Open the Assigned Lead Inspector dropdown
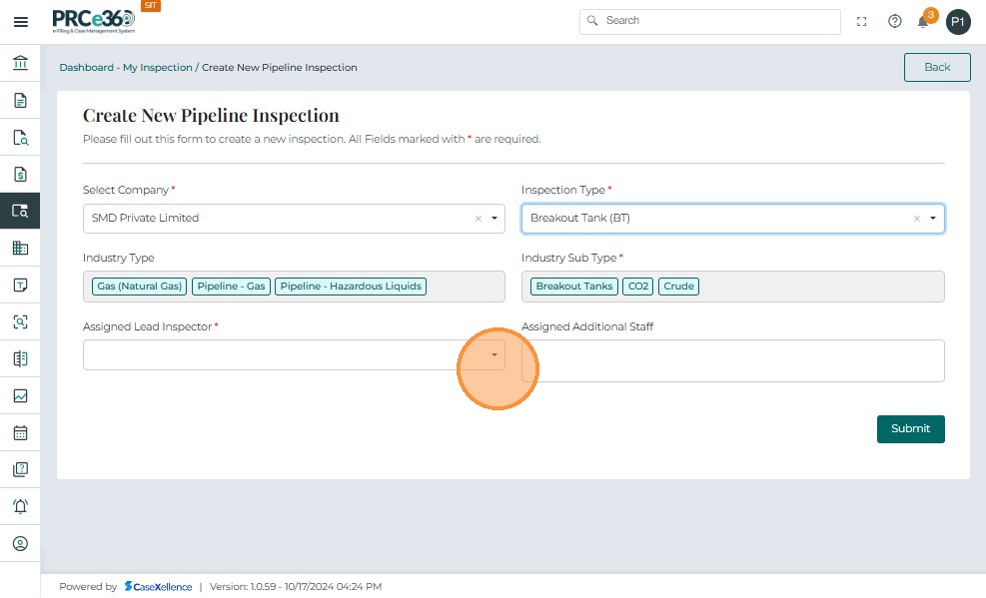The height and width of the screenshot is (598, 986). [x=294, y=354]
